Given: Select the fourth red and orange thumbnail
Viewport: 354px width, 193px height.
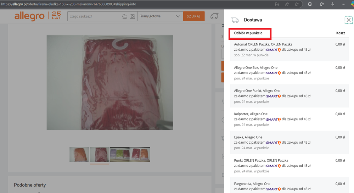Looking at the screenshot, I should click(x=140, y=154).
